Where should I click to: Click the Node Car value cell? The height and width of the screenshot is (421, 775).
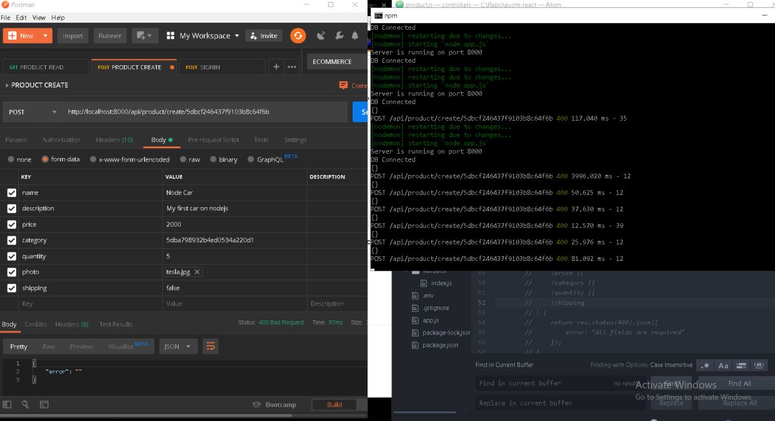click(234, 192)
